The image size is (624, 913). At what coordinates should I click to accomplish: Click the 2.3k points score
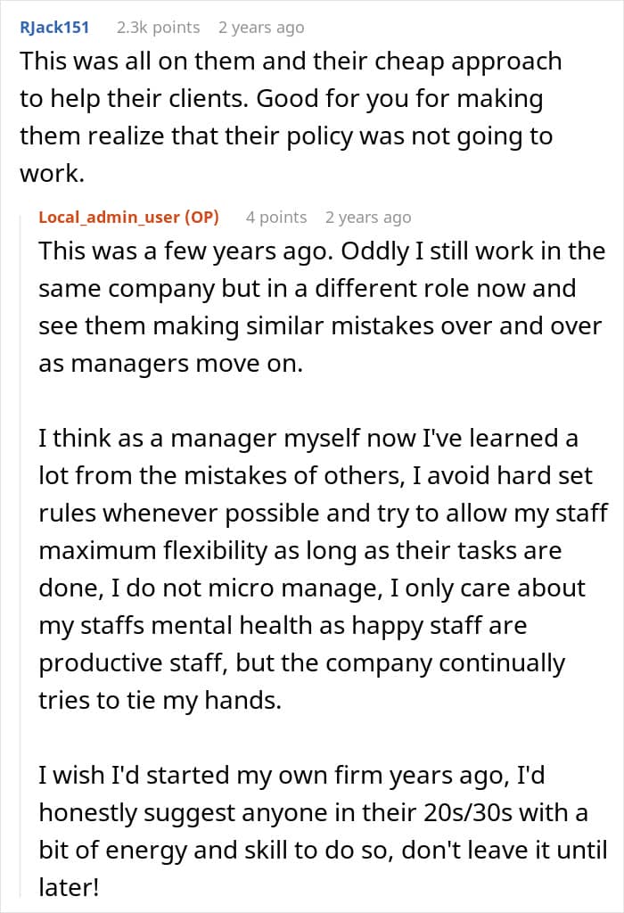158,28
